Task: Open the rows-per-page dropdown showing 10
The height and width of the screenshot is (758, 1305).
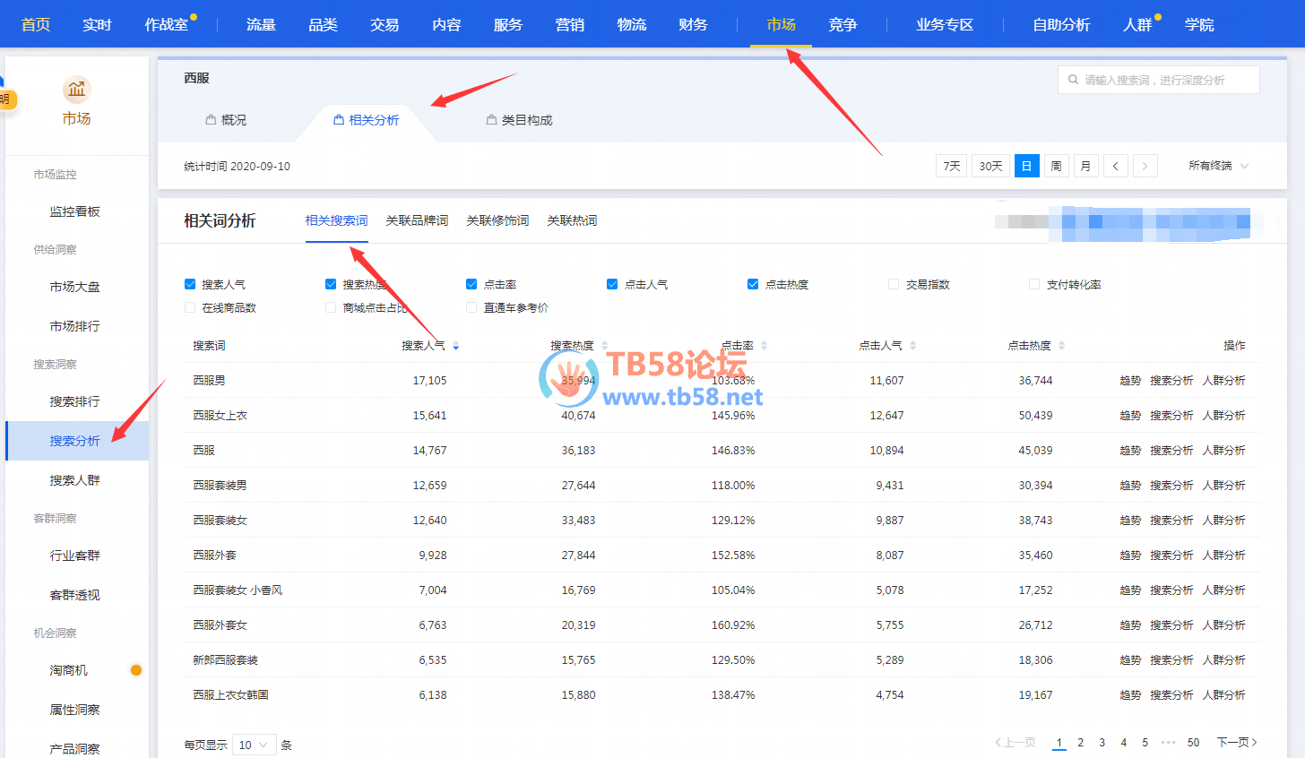Action: tap(254, 745)
